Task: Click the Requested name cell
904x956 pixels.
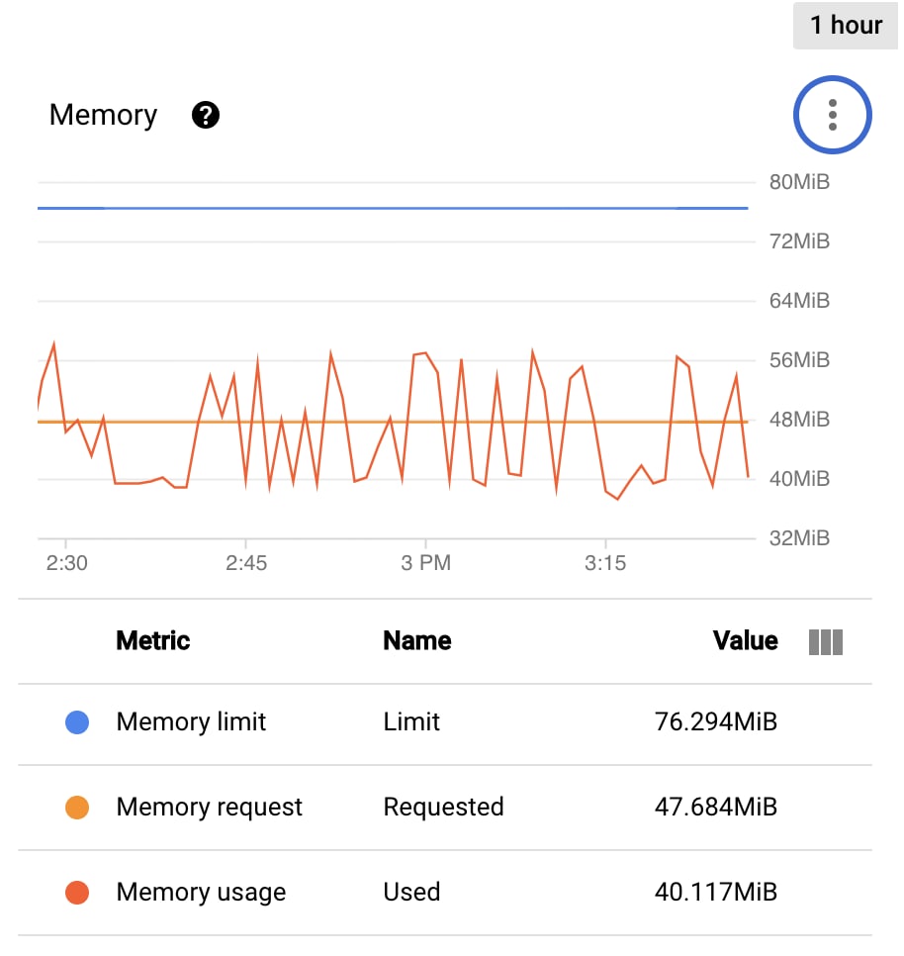Action: tap(443, 807)
